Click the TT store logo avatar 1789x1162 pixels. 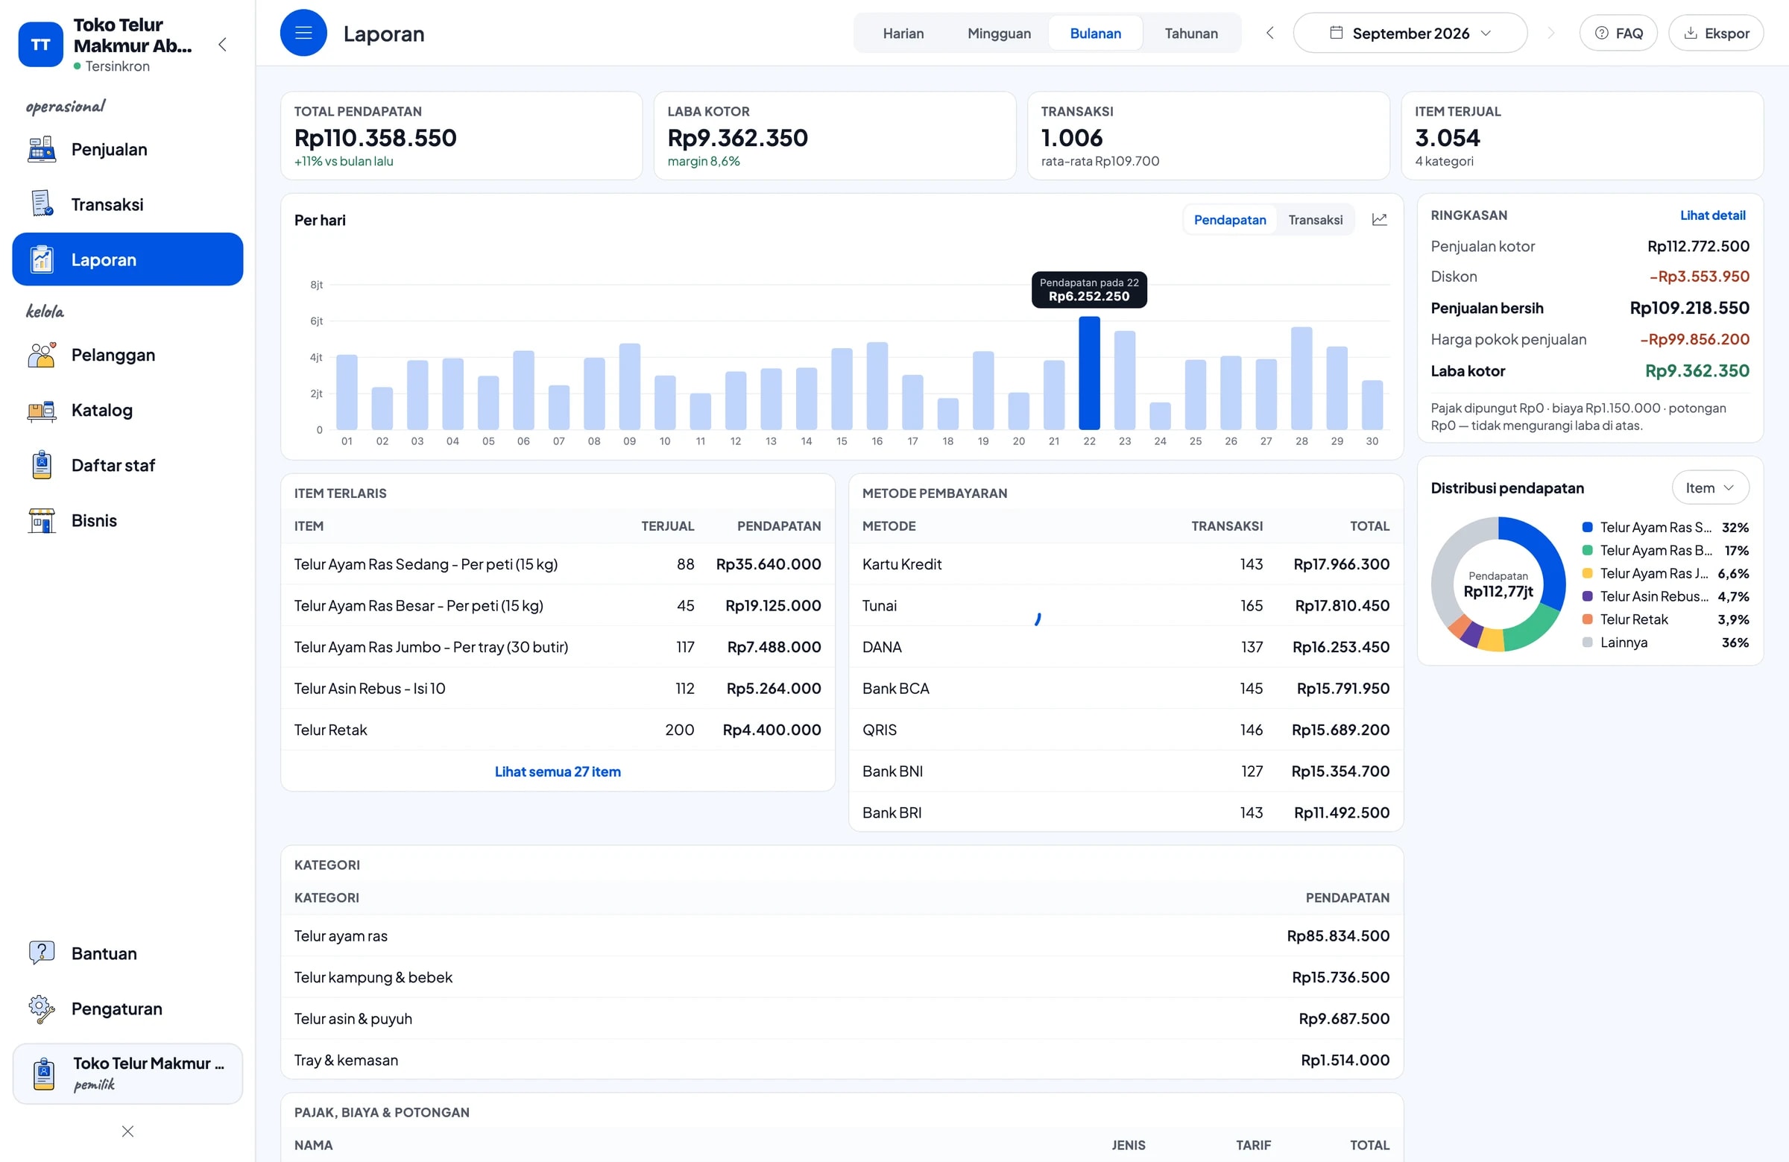pyautogui.click(x=40, y=44)
